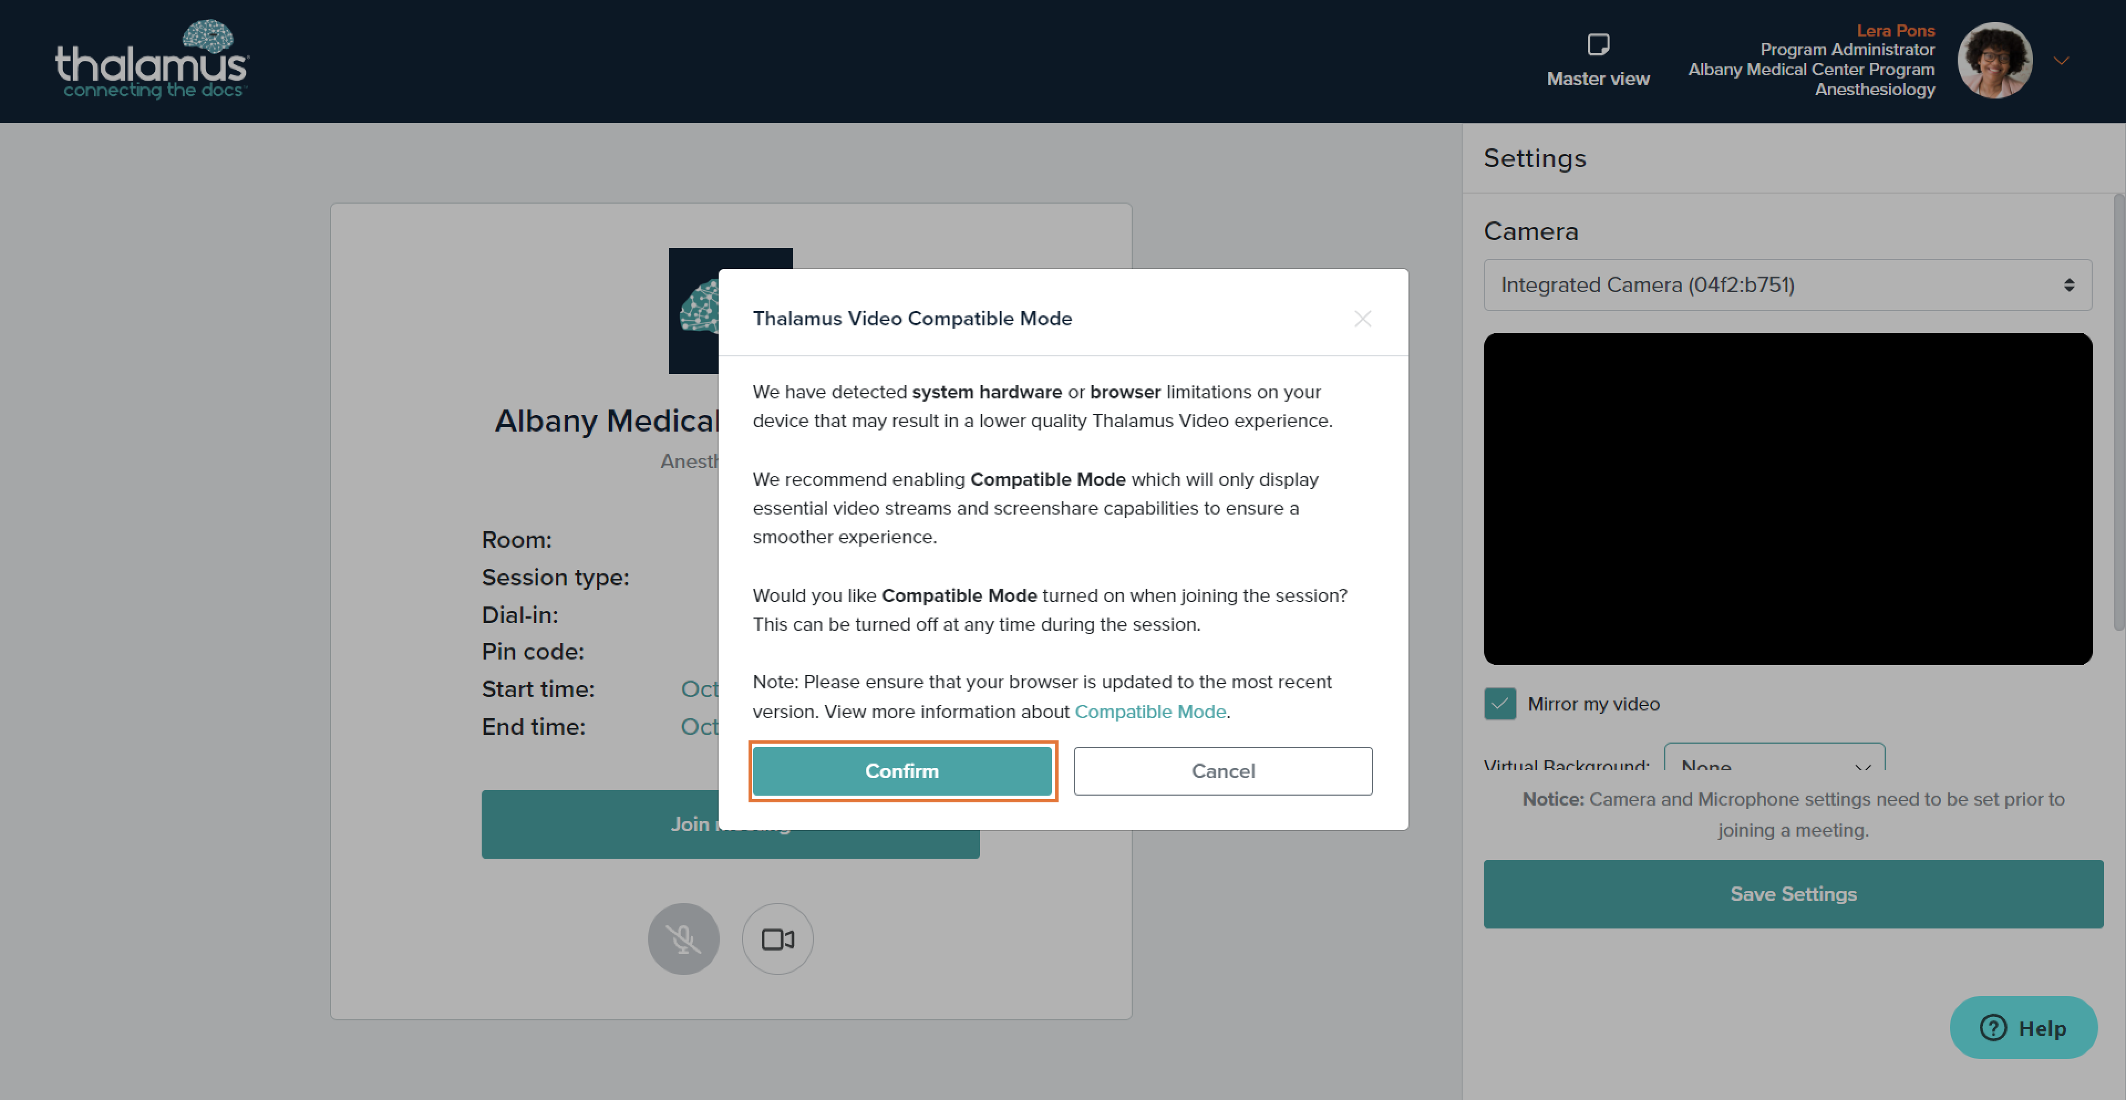
Task: Click the Thalamus logo
Action: coord(151,59)
